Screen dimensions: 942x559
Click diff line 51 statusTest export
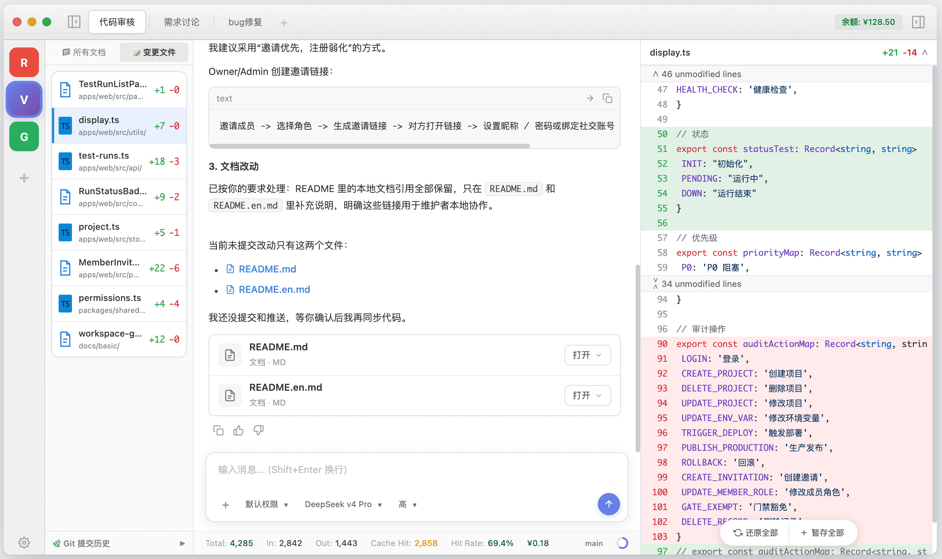(x=786, y=149)
